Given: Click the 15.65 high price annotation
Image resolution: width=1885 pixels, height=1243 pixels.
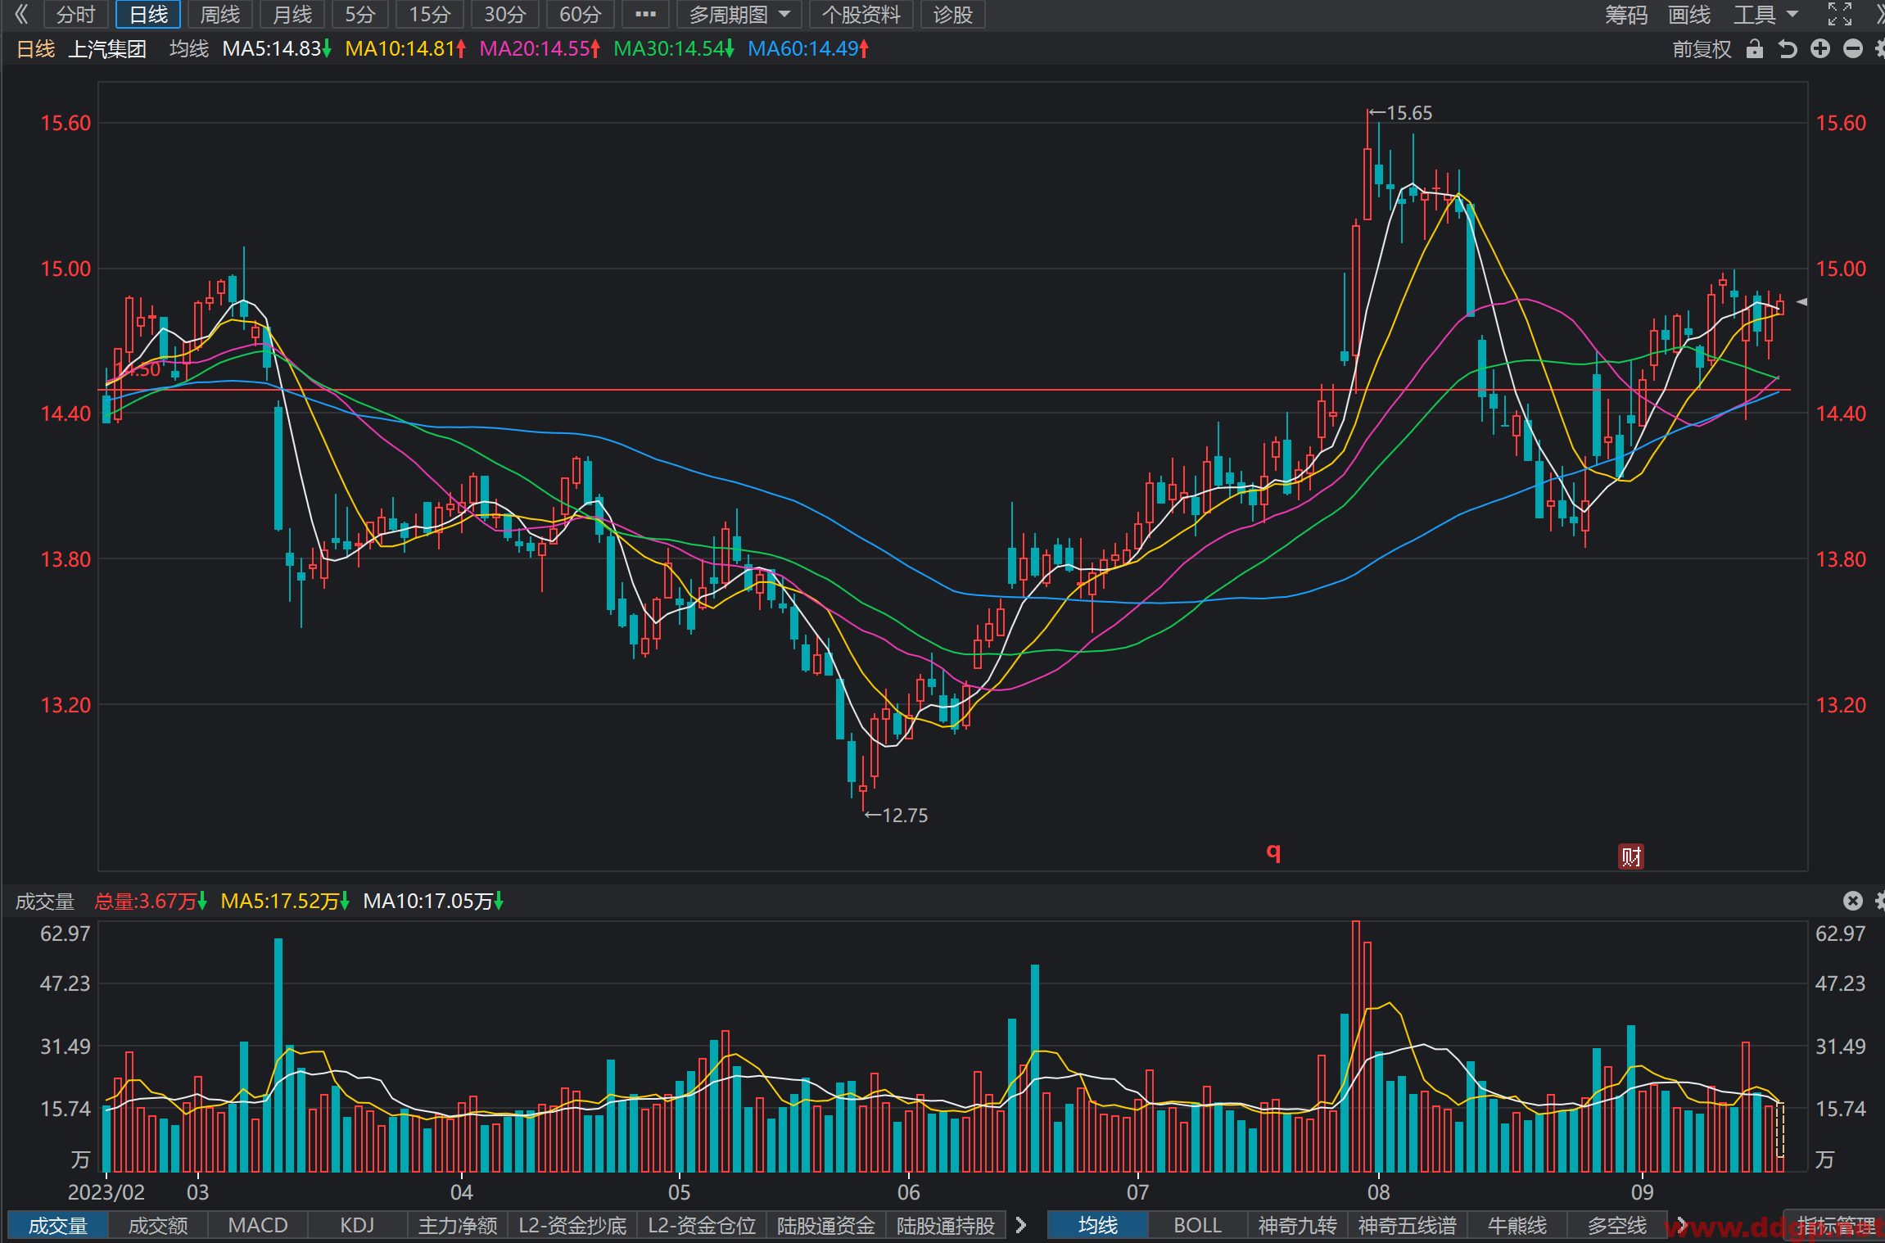Looking at the screenshot, I should [x=1401, y=113].
